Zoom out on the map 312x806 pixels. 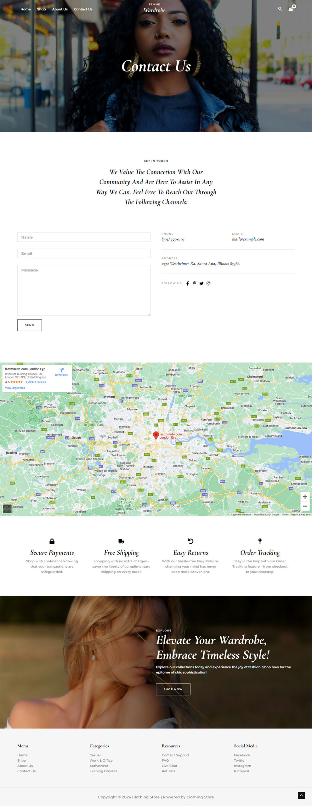pos(305,506)
